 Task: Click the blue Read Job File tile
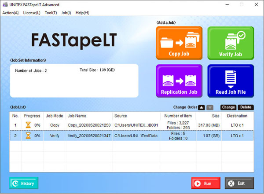pyautogui.click(x=231, y=81)
